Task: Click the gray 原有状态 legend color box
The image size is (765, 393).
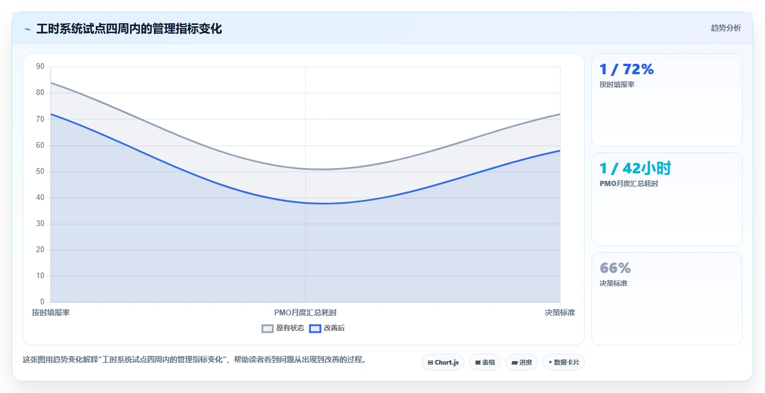Action: [x=268, y=328]
